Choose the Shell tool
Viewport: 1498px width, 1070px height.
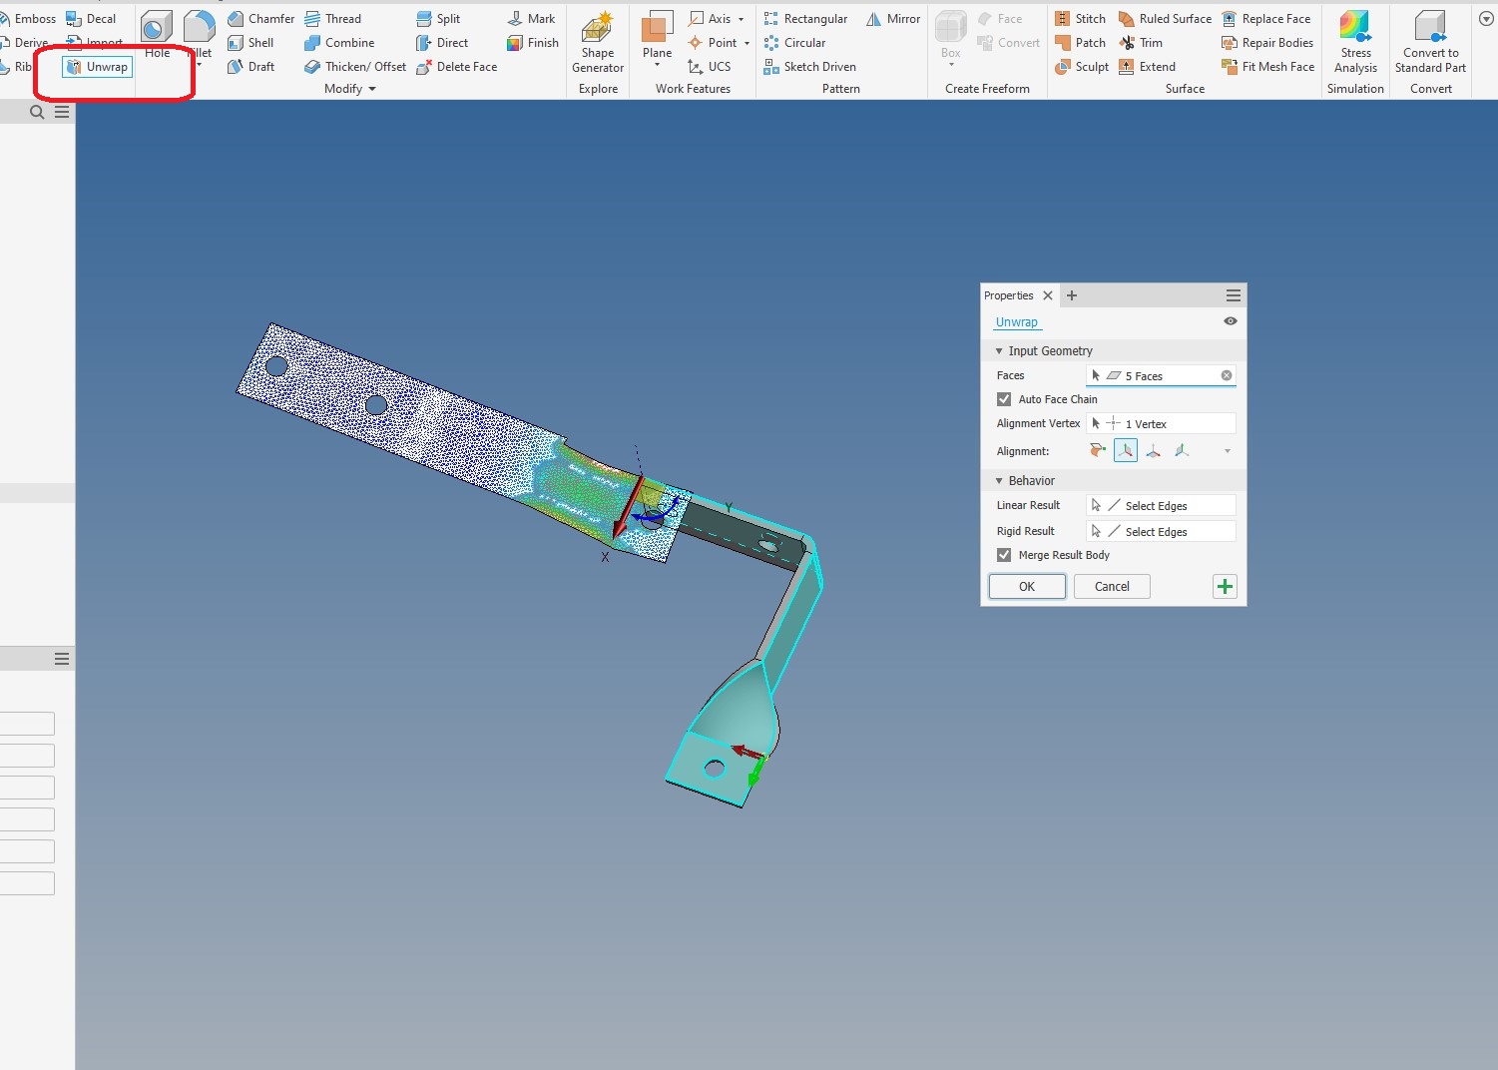[x=250, y=43]
